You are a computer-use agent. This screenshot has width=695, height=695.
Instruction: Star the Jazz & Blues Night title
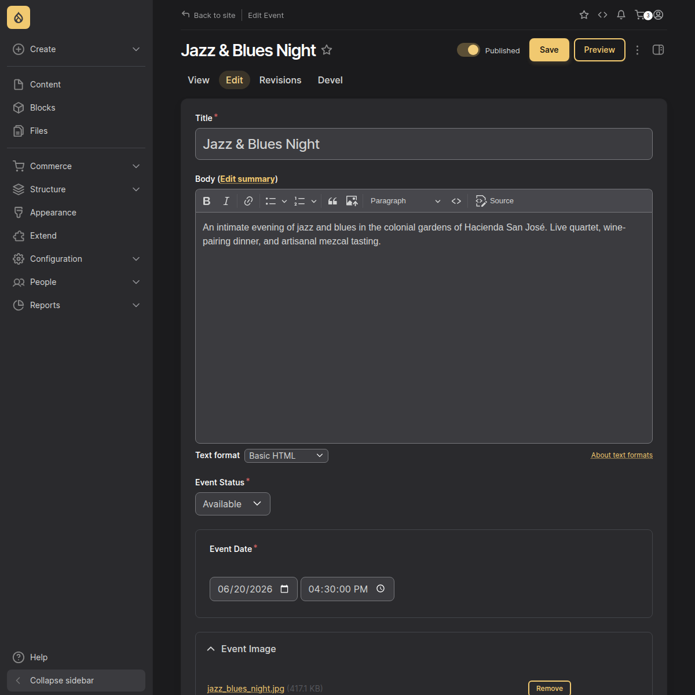pos(327,50)
